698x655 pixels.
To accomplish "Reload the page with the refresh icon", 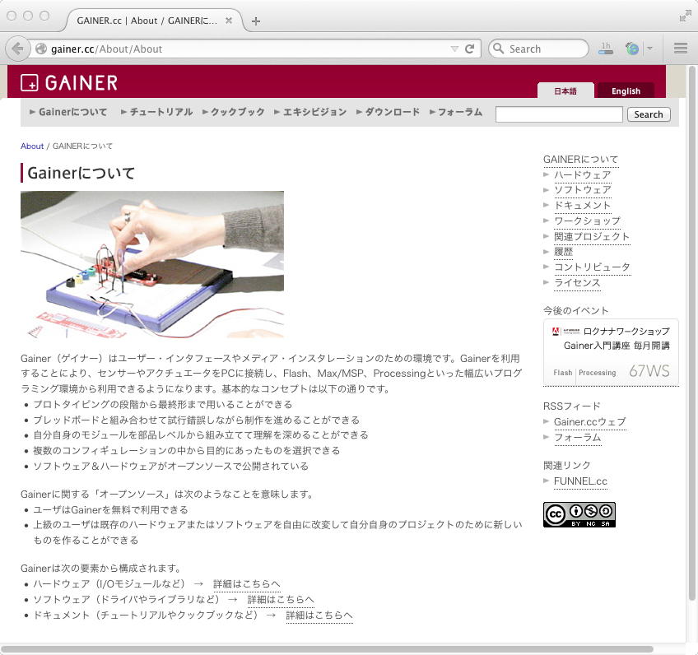I will (x=470, y=49).
